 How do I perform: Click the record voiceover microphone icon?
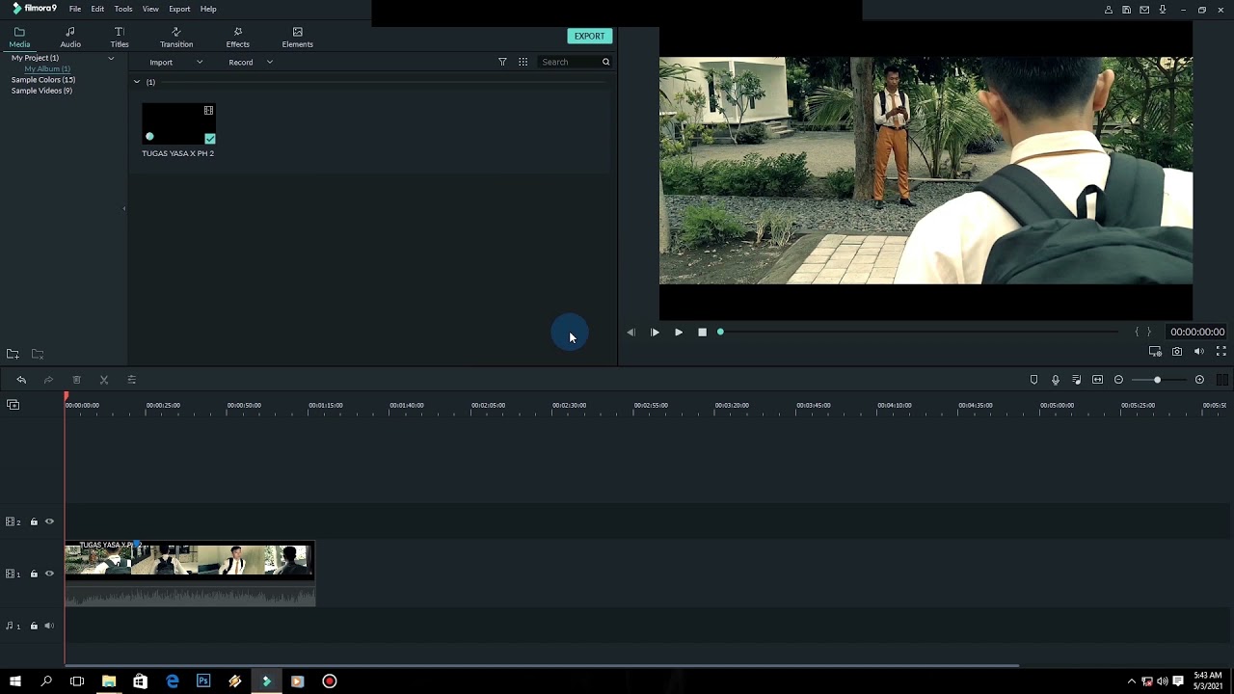(x=1056, y=380)
